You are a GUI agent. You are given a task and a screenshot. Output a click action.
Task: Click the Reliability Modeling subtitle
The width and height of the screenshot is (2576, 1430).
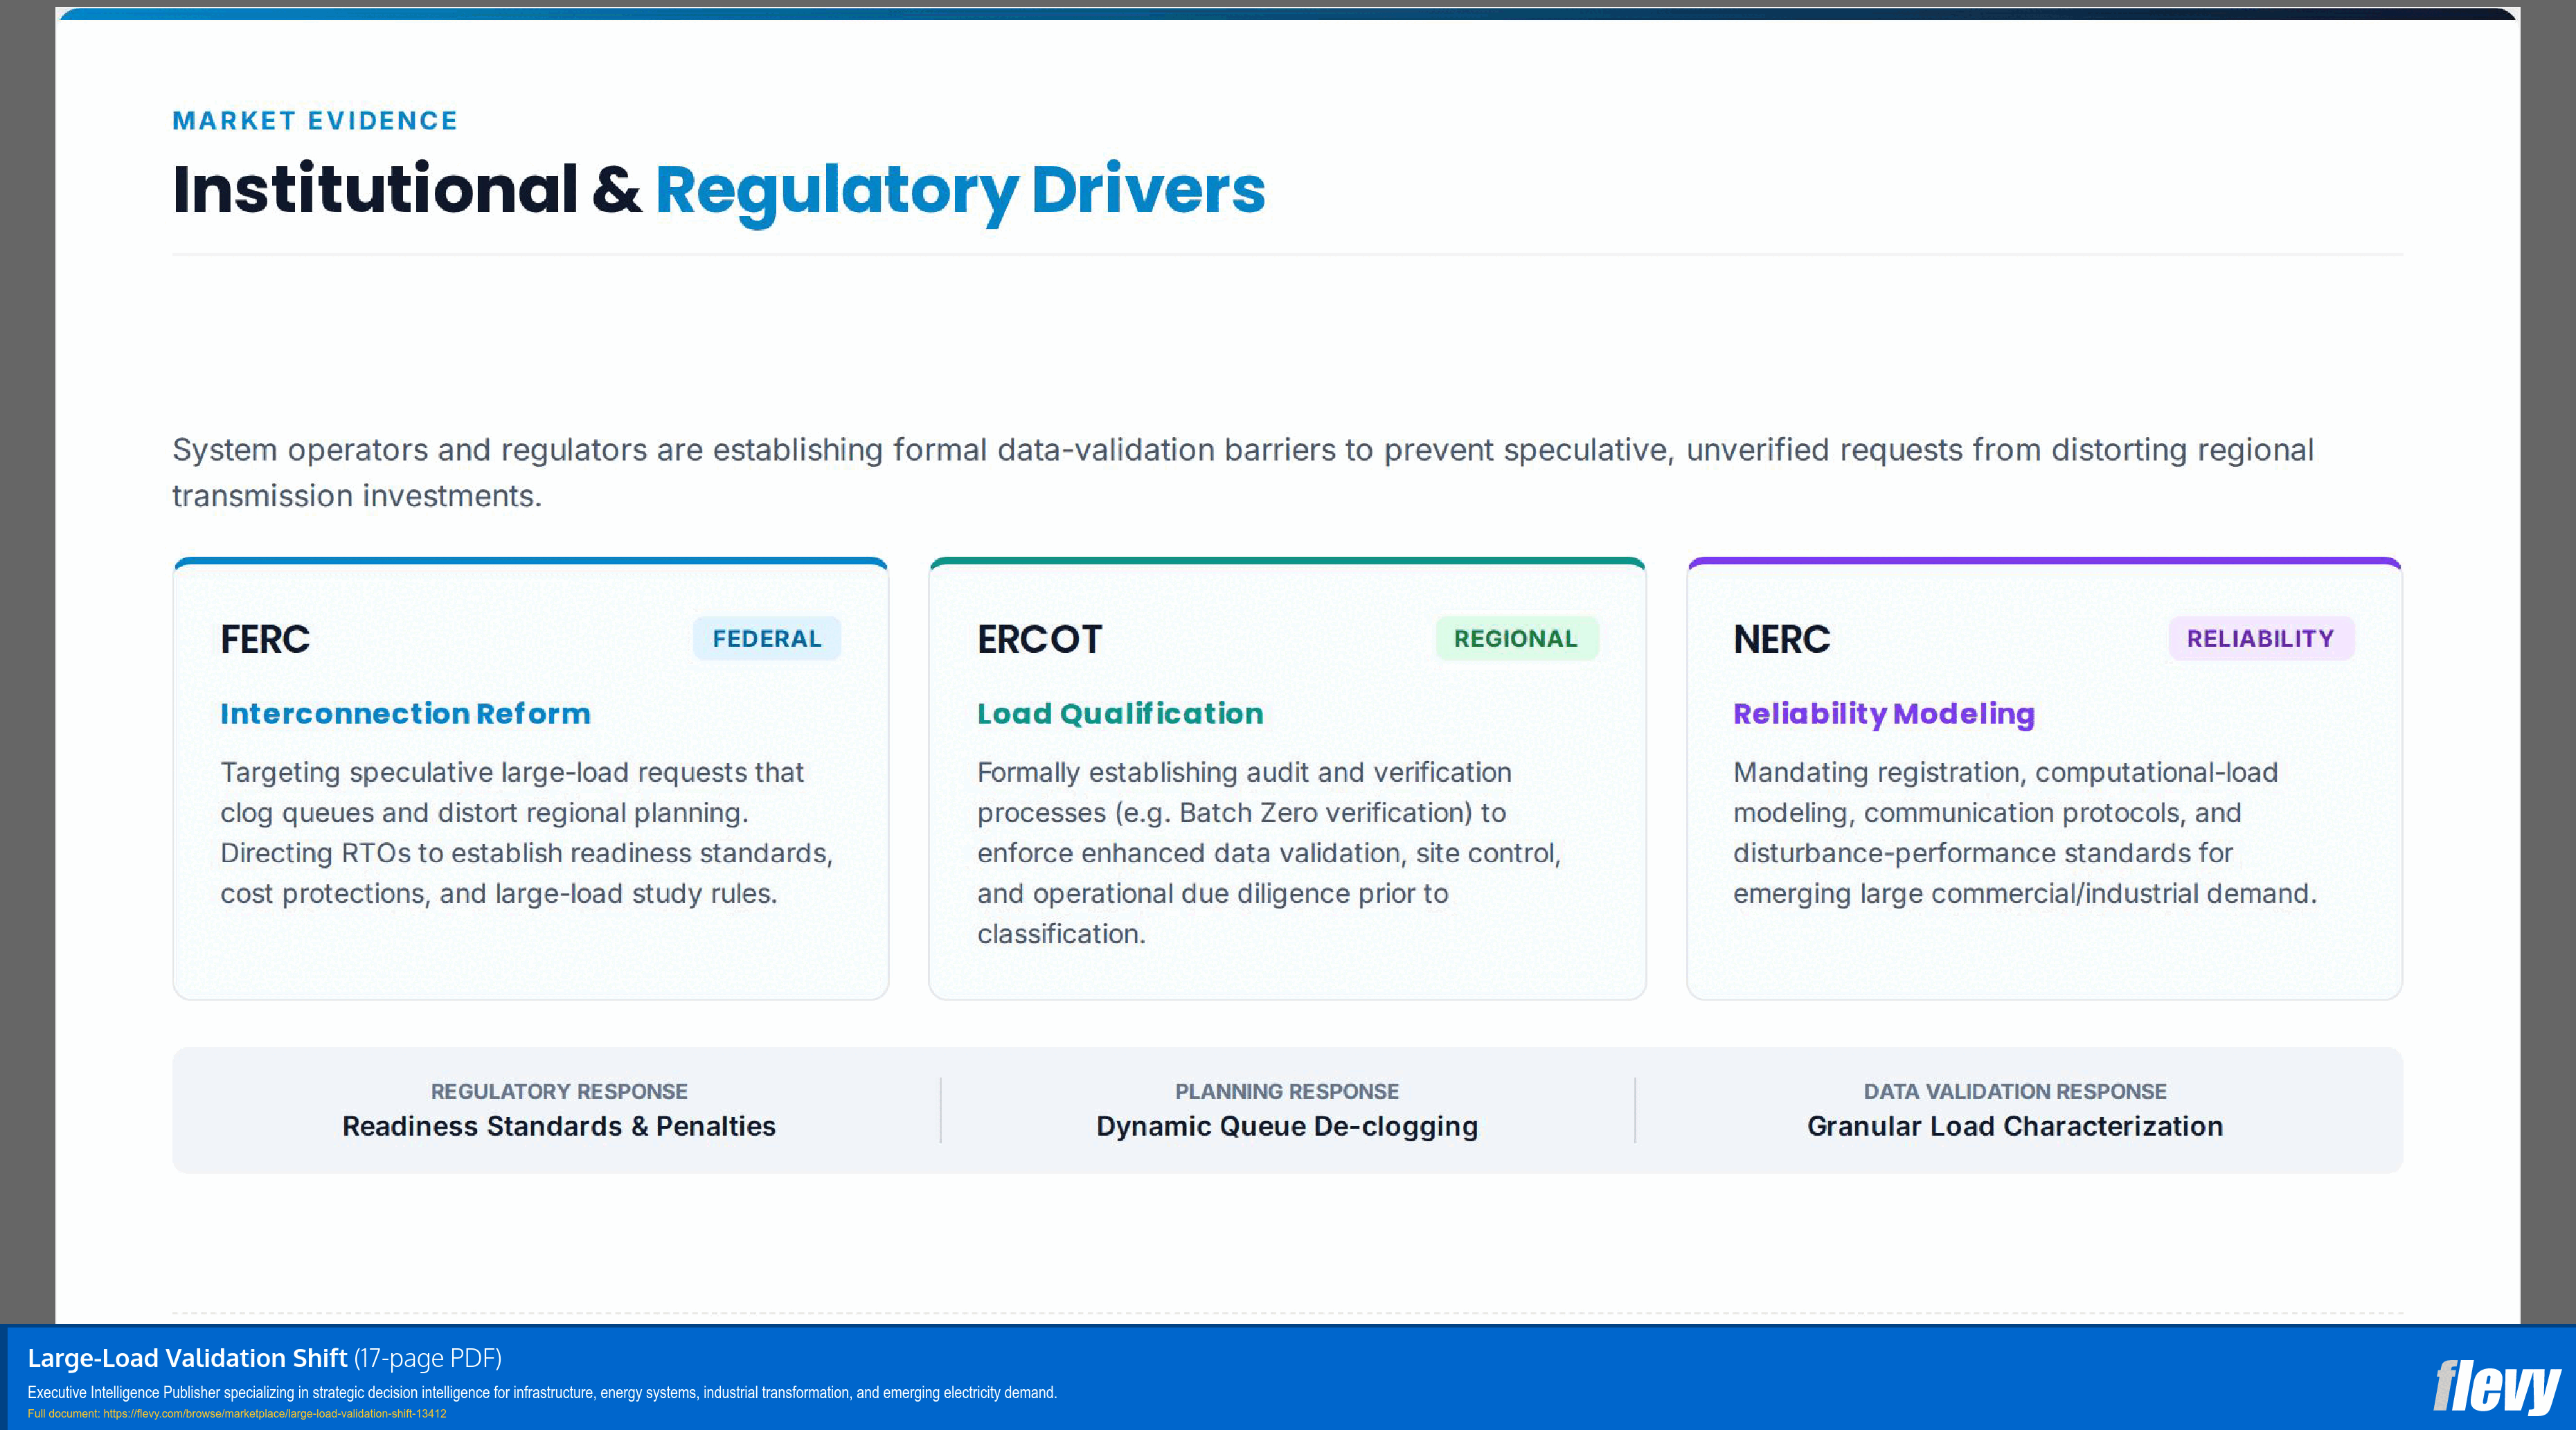tap(1884, 714)
